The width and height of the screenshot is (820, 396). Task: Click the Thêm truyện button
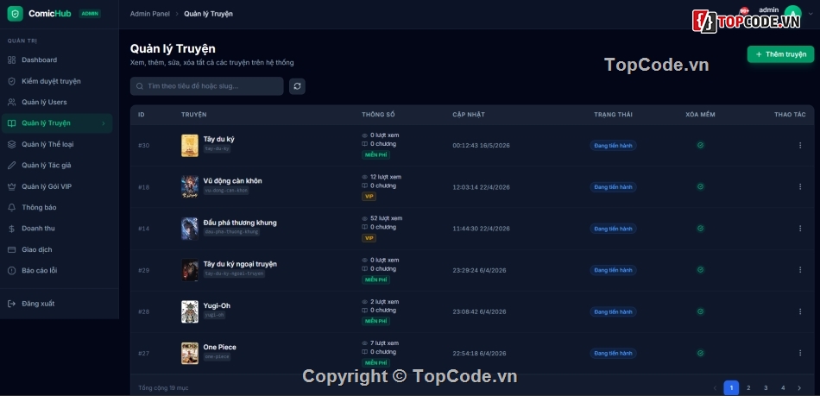click(780, 54)
